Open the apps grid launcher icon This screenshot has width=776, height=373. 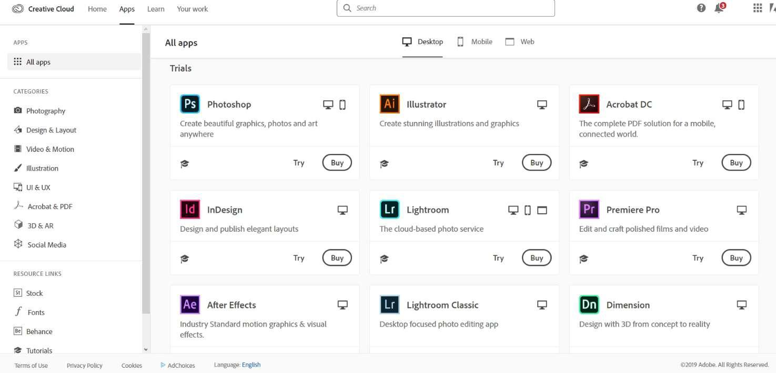(758, 8)
